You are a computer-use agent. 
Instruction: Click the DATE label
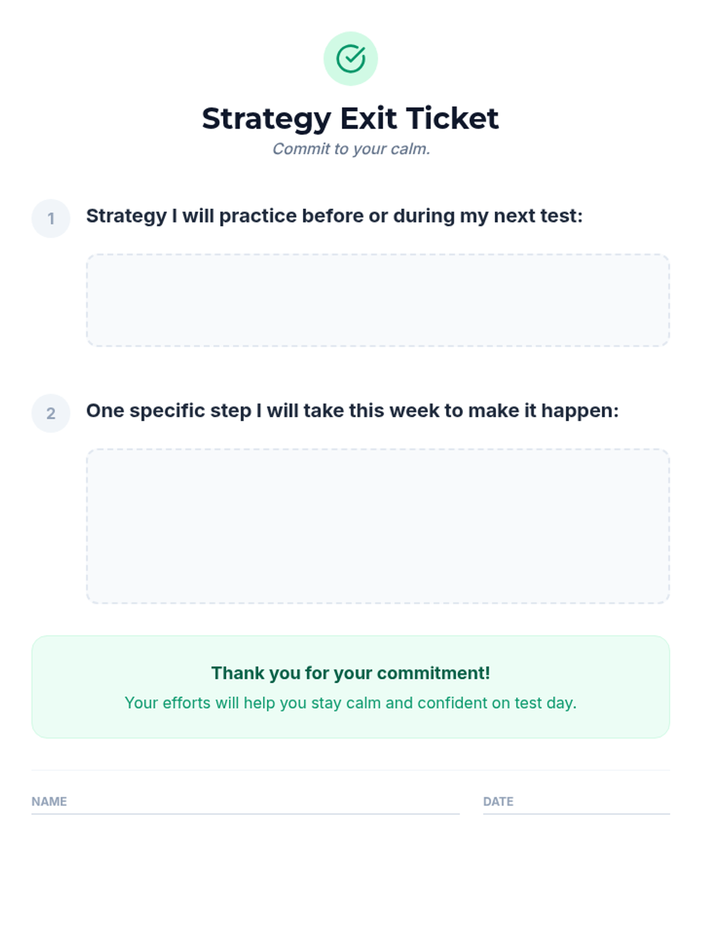pos(498,802)
